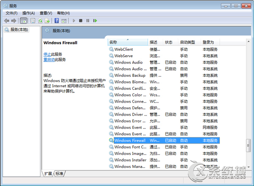Sort by the 描述 column header

coord(155,42)
